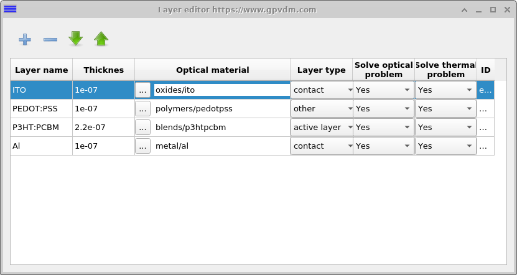Image resolution: width=517 pixels, height=275 pixels.
Task: Open solve thermal dropdown for ITO row
Action: (445, 90)
